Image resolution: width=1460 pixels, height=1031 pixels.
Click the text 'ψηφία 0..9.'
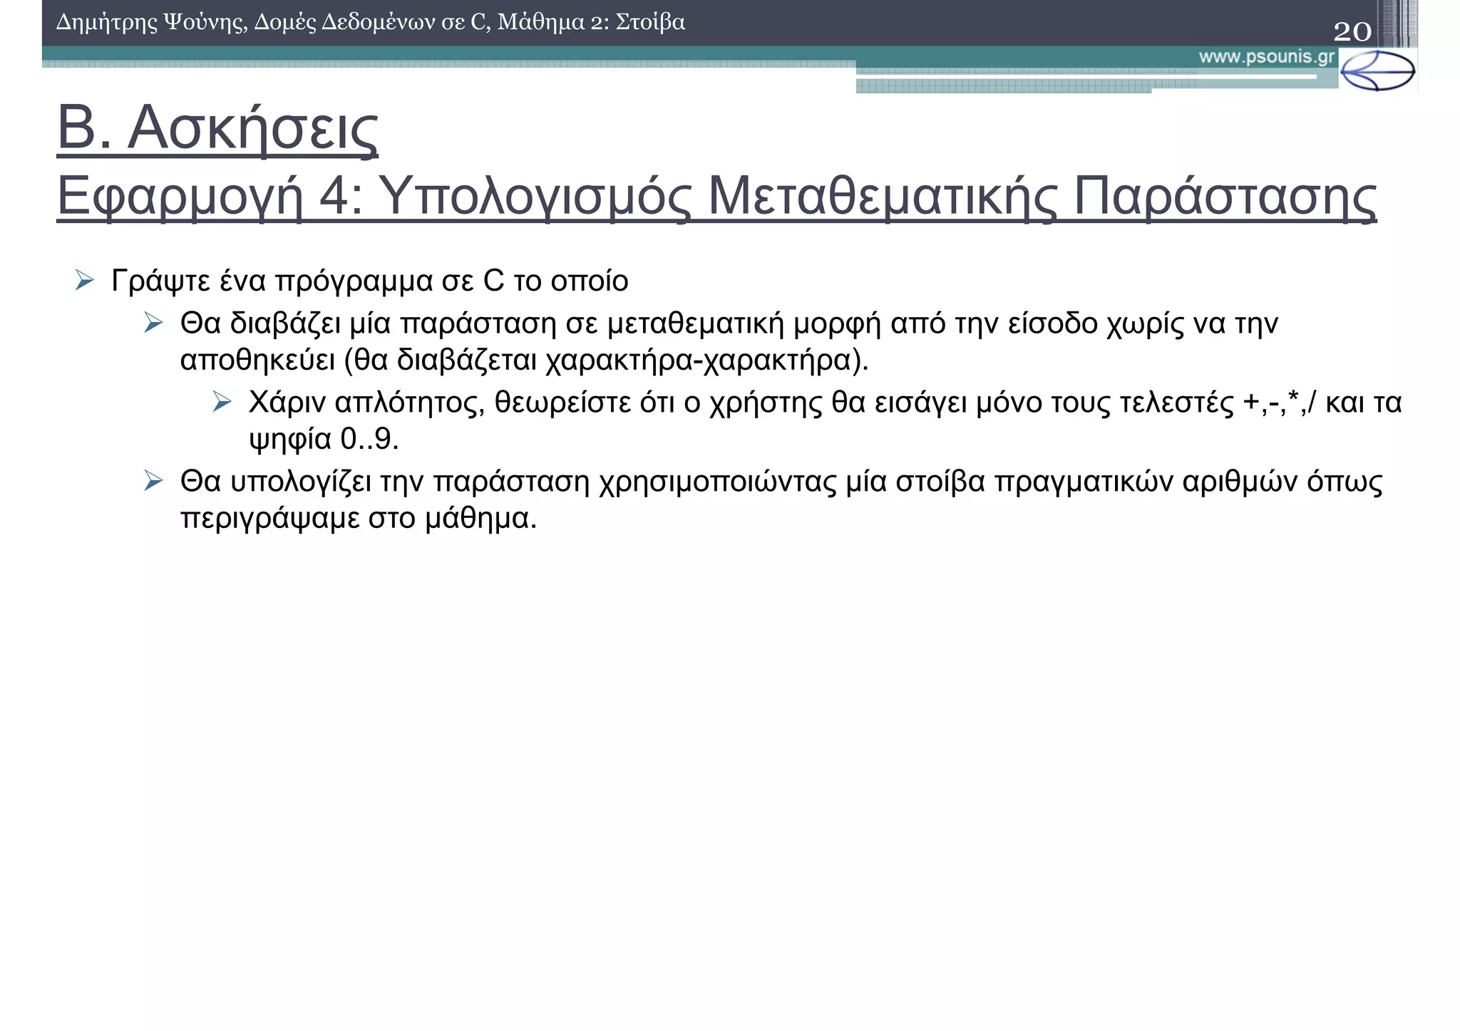pyautogui.click(x=324, y=440)
